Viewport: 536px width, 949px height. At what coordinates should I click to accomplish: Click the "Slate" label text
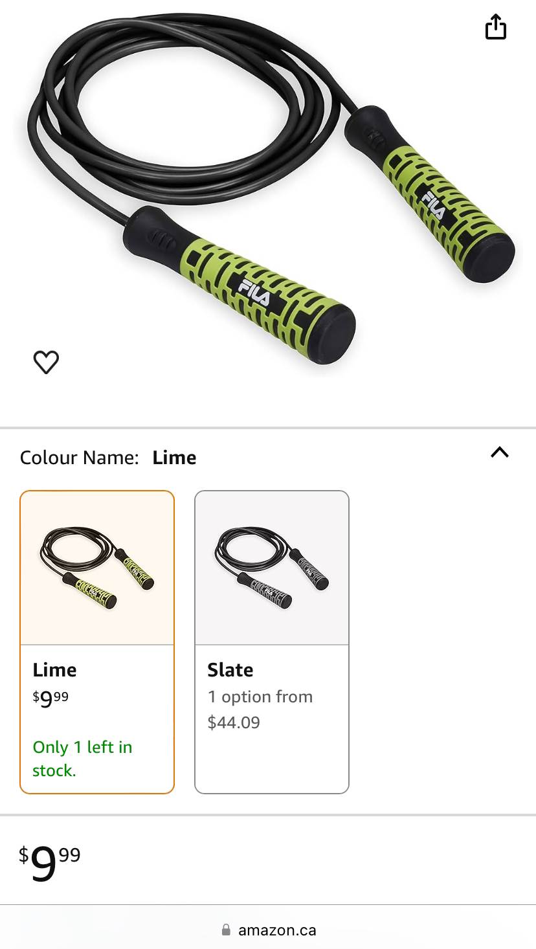pyautogui.click(x=230, y=670)
